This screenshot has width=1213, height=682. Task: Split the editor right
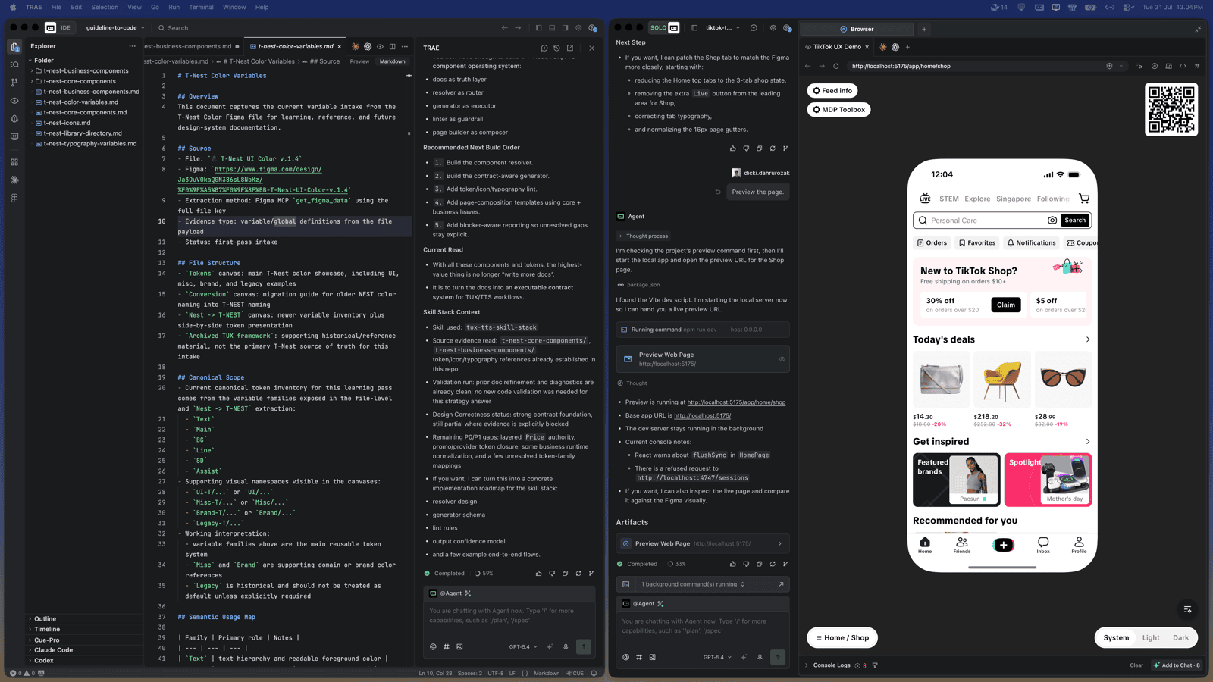coord(393,47)
